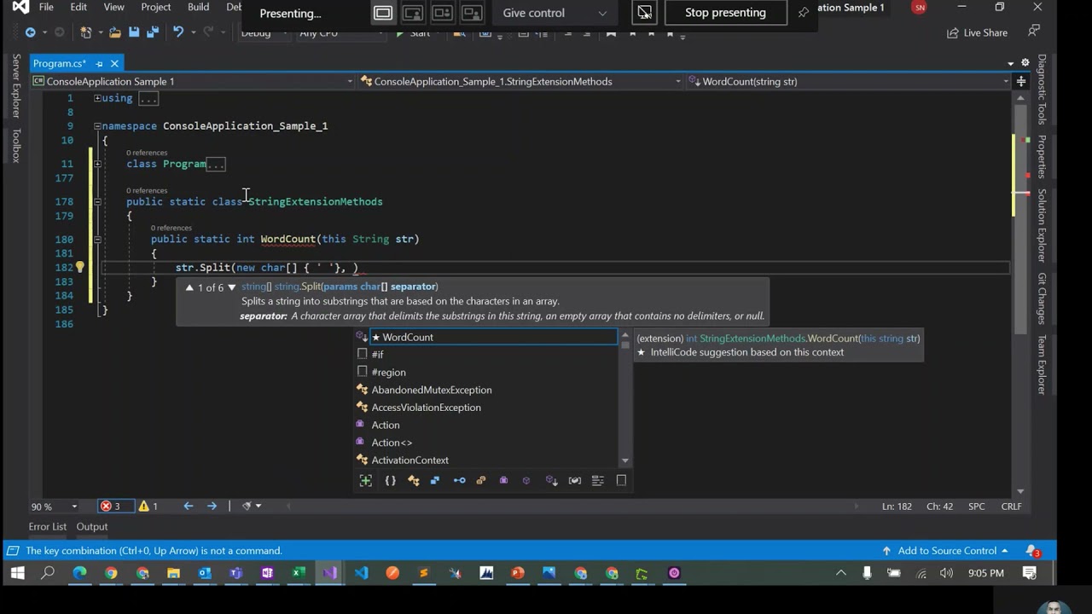This screenshot has height=614, width=1092.
Task: Click the Save toolbar icon
Action: [x=134, y=32]
